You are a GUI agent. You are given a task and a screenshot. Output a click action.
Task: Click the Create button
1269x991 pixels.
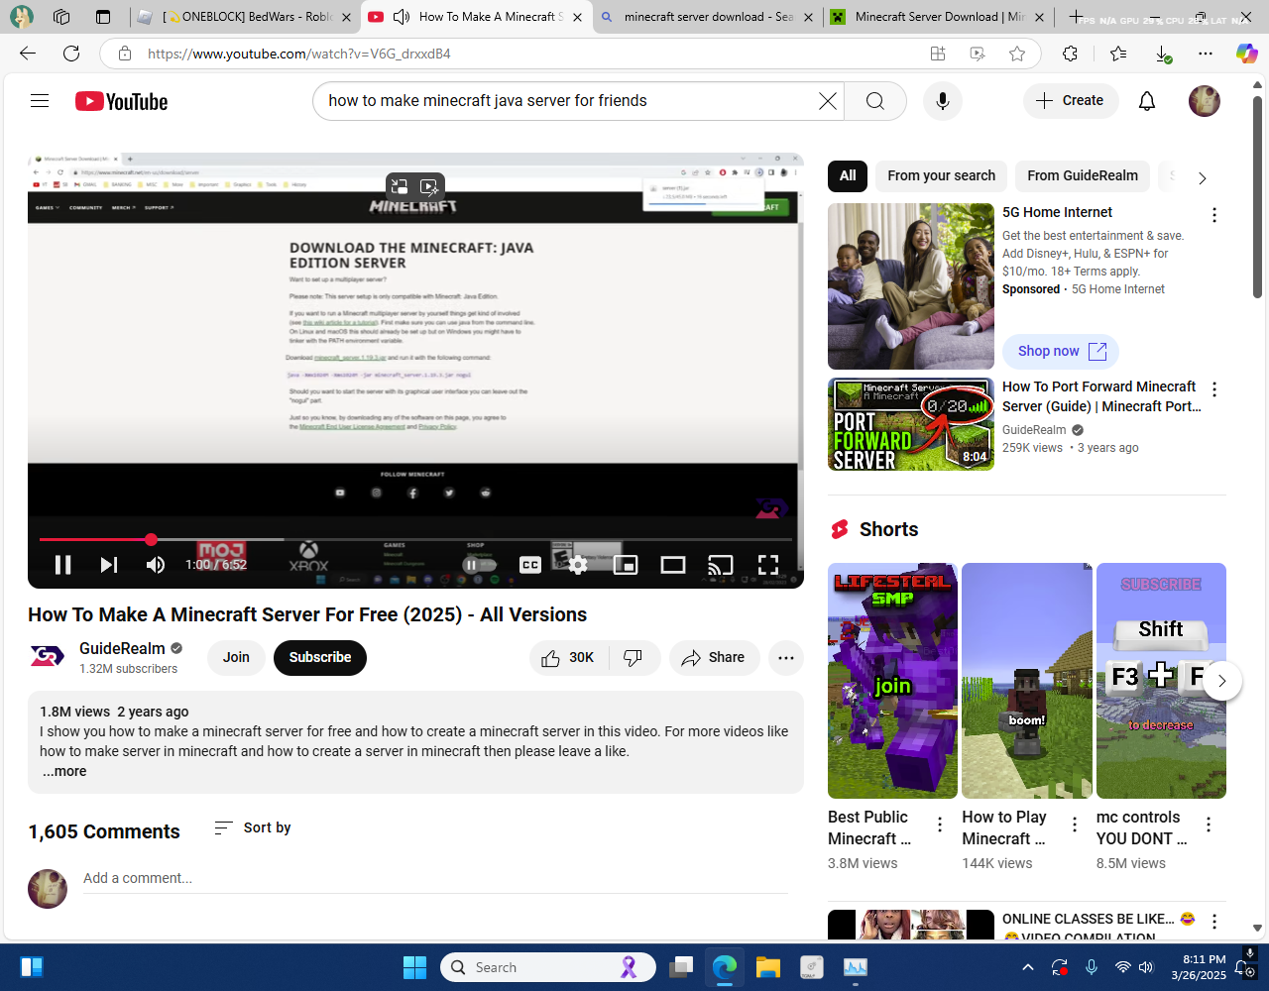pos(1071,101)
